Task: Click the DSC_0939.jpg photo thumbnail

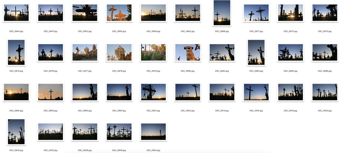Action: click(85, 132)
